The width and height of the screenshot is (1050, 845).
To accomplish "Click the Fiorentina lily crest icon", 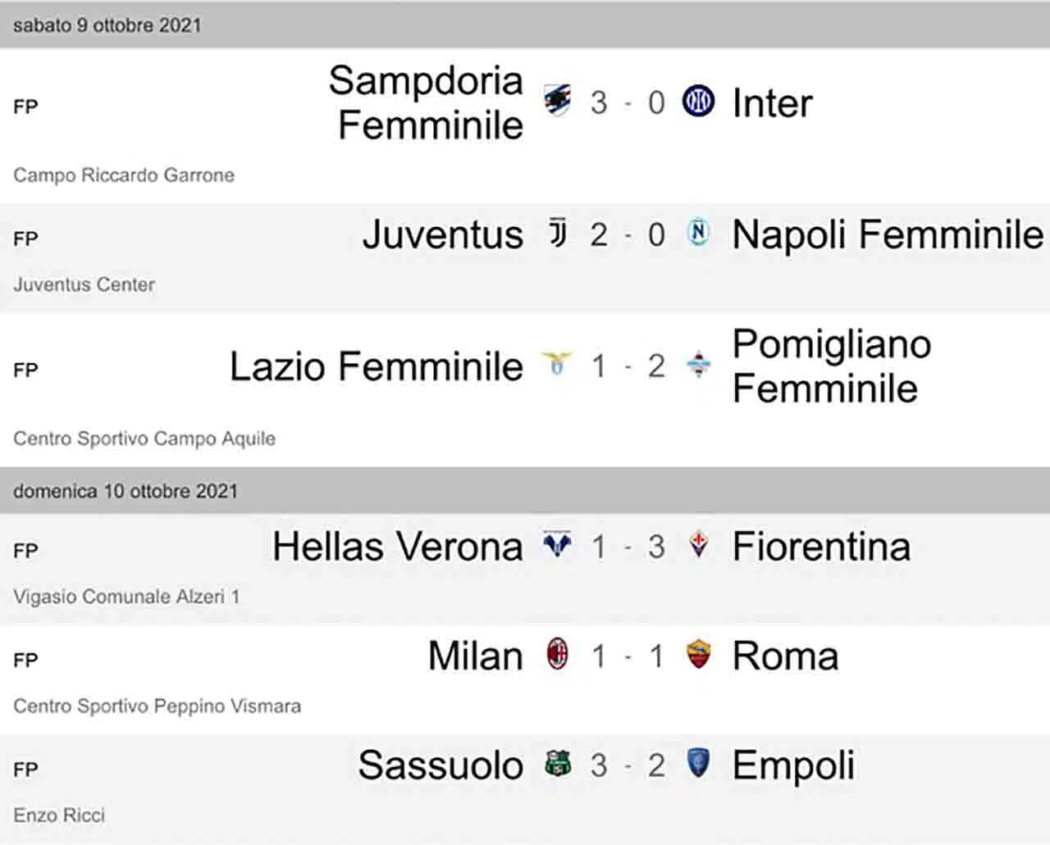I will tap(698, 545).
